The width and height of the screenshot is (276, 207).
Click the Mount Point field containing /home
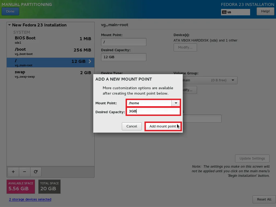coord(149,103)
